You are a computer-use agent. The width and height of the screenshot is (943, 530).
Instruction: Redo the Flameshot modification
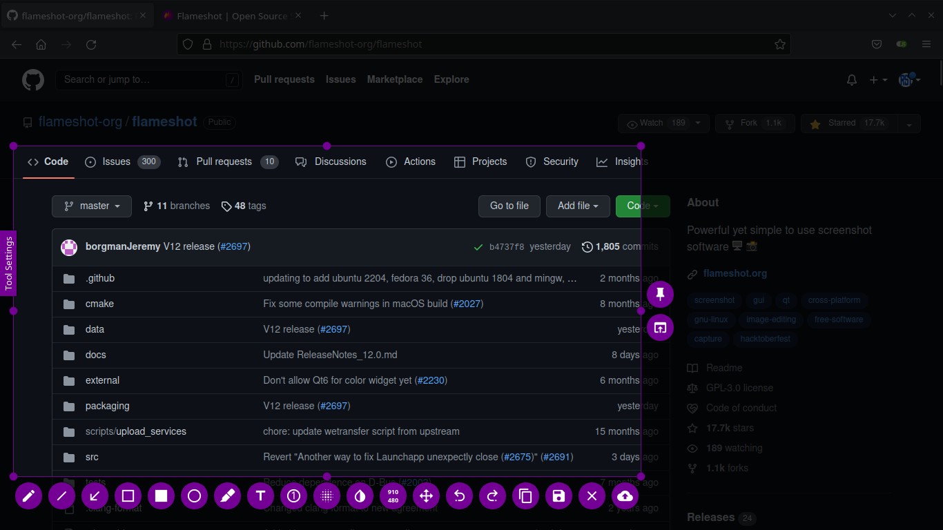coord(492,495)
